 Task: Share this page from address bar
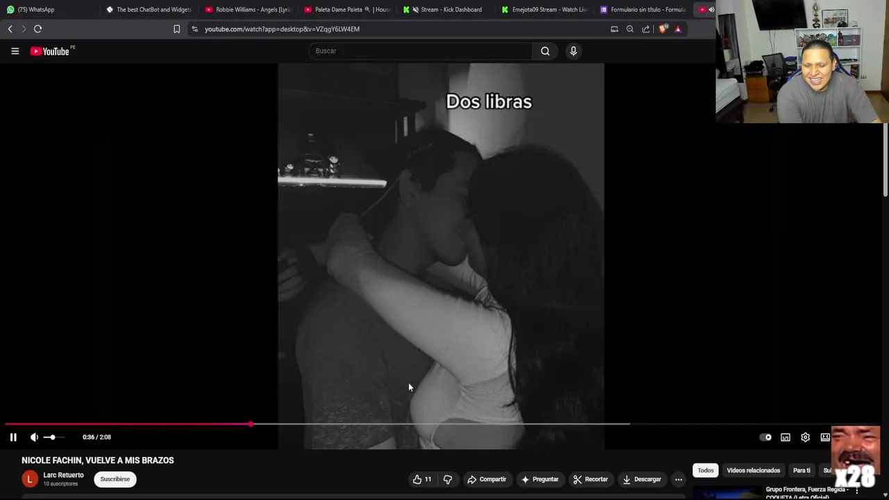(x=646, y=29)
